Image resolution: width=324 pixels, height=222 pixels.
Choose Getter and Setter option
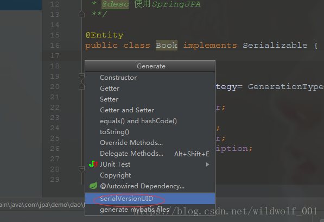click(150, 110)
